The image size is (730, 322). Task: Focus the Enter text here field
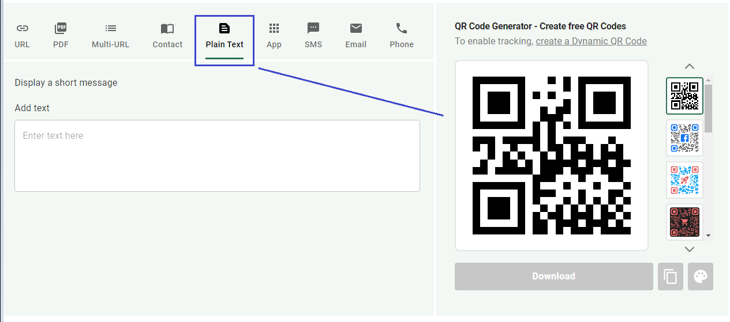[217, 156]
